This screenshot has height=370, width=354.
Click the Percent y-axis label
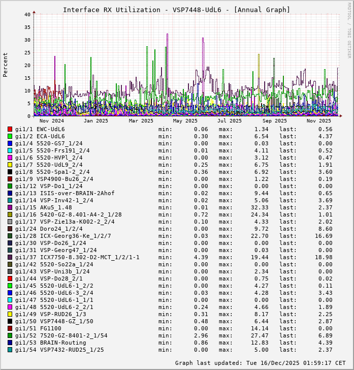[x=6, y=65]
